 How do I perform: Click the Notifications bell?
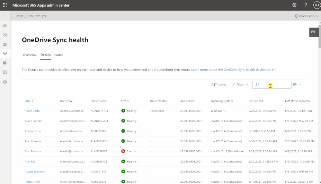[x=296, y=16]
